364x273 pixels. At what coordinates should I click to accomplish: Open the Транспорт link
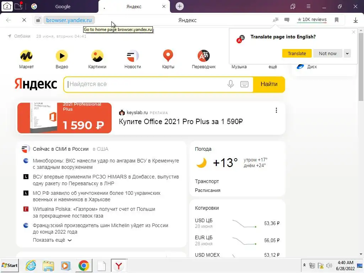coord(207,181)
